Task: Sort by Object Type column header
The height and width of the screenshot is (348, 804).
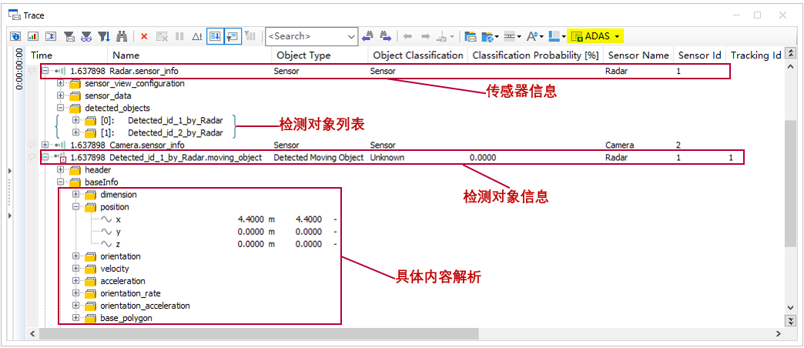Action: pos(320,55)
